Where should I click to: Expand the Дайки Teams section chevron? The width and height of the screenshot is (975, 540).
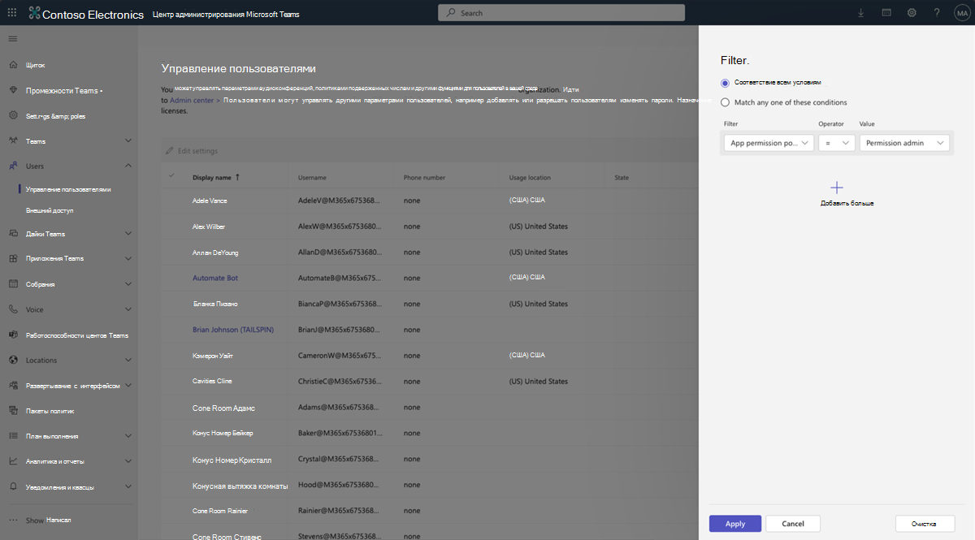tap(128, 234)
